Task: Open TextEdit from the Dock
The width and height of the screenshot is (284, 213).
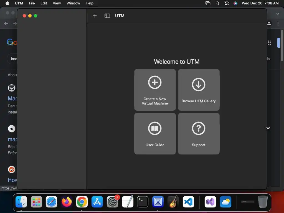Action: point(128,202)
